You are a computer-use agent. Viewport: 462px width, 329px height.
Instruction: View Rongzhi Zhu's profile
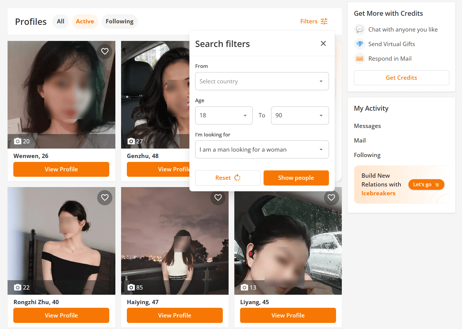[61, 315]
